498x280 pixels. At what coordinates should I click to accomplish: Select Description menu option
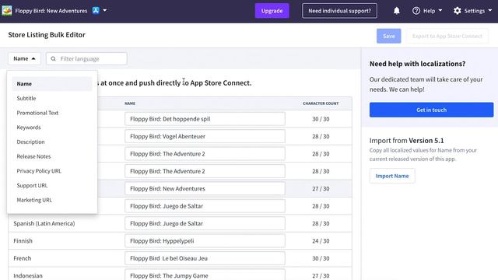click(x=52, y=142)
